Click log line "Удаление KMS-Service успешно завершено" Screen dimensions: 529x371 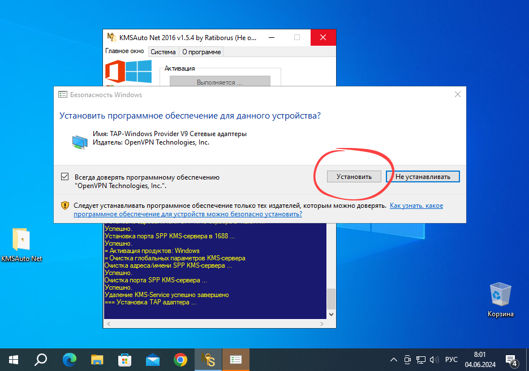tap(167, 295)
